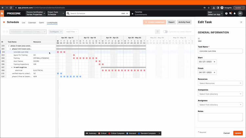The width and height of the screenshot is (246, 138).
Task: Click the browser back arrow
Action: pyautogui.click(x=3, y=8)
